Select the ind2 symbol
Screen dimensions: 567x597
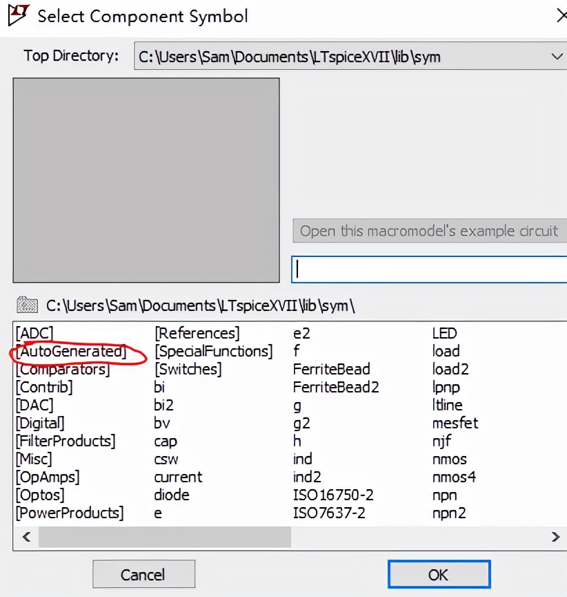coord(307,477)
